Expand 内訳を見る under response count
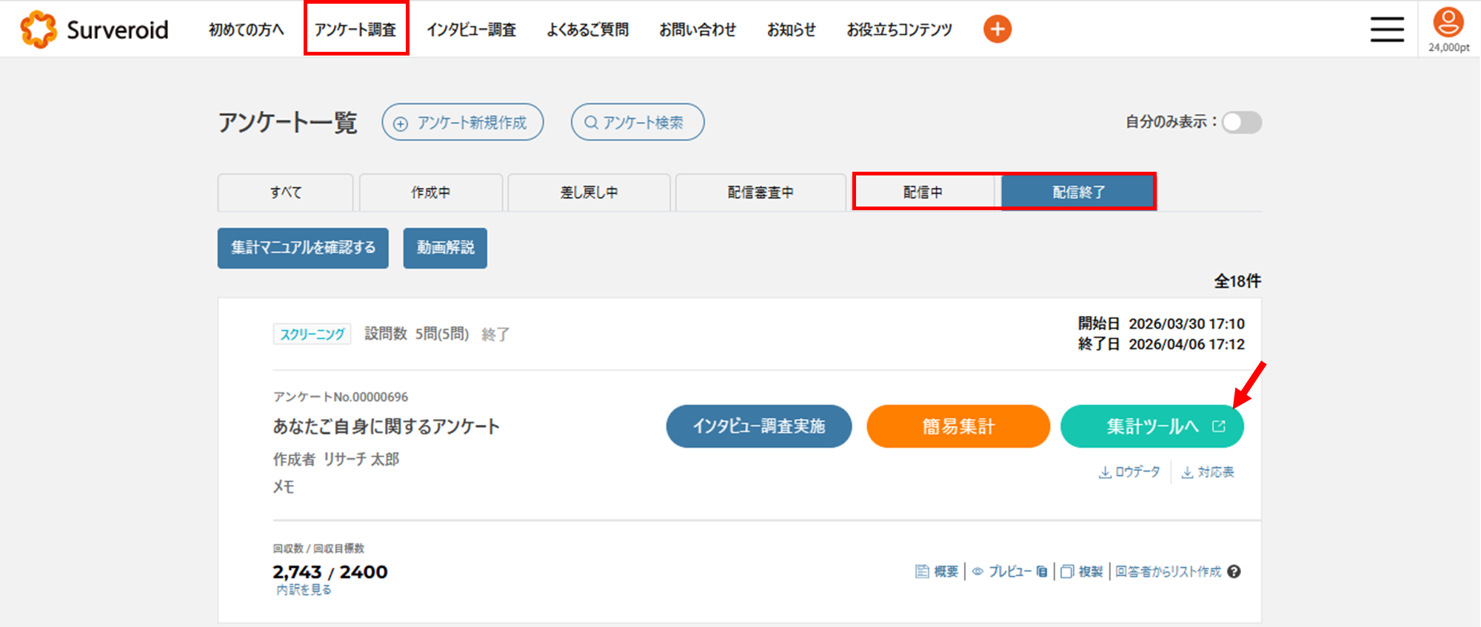1481x627 pixels. (x=304, y=590)
